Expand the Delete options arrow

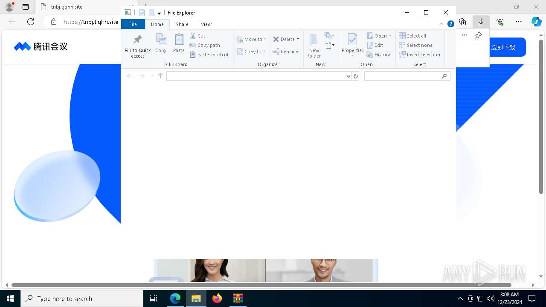(x=298, y=39)
